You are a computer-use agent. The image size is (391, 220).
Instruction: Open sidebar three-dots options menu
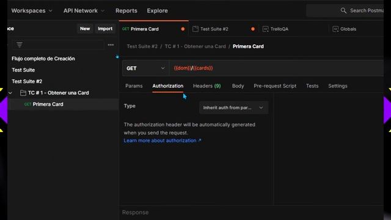click(111, 45)
